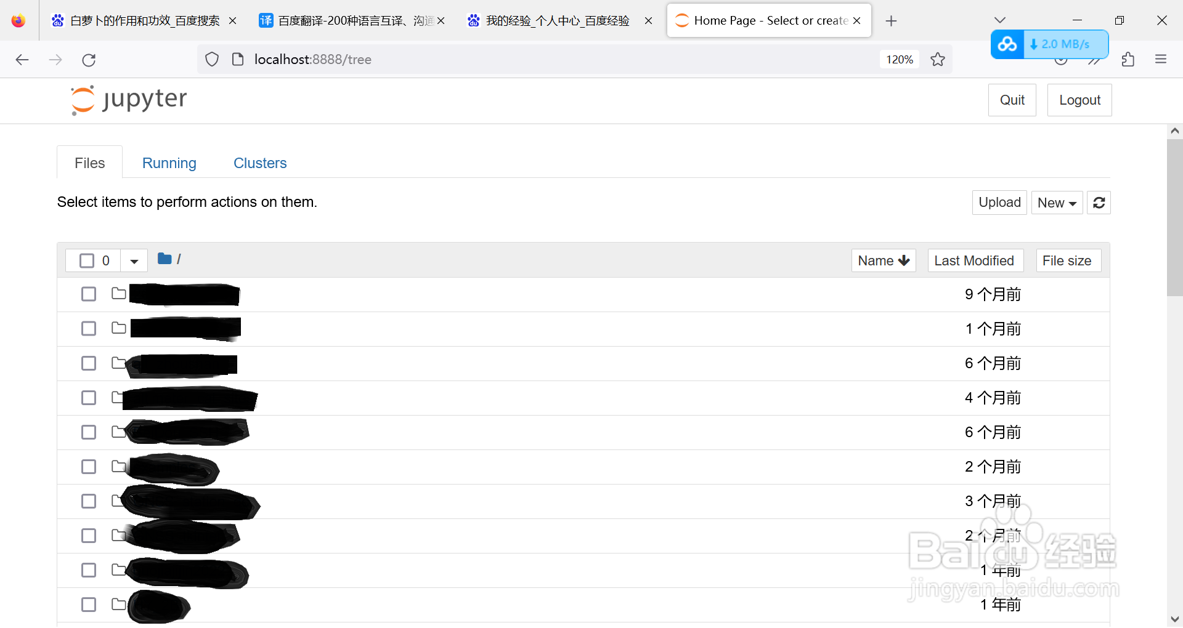1183x628 pixels.
Task: Click the 120% zoom level indicator
Action: 900,59
